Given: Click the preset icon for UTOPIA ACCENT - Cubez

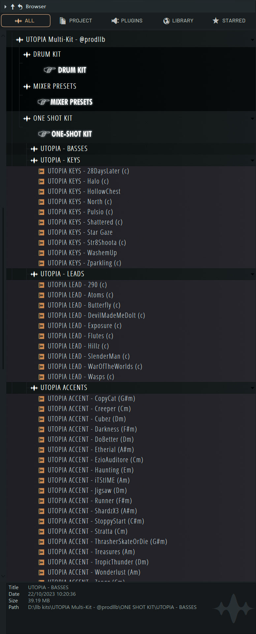Looking at the screenshot, I should point(42,419).
